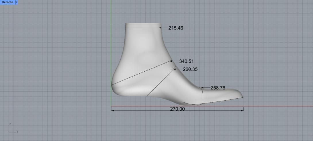Pick the green vertical axis line
Viewport: 313px width, 141px height.
(x=111, y=43)
